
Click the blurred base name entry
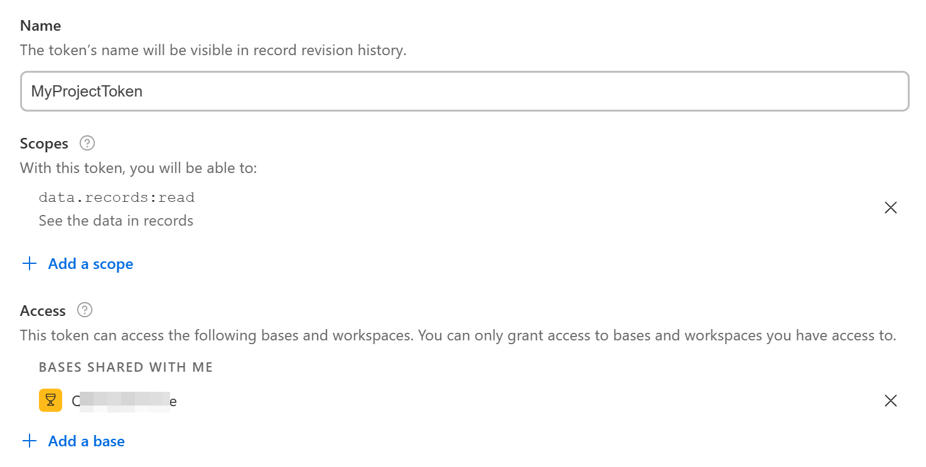[124, 401]
